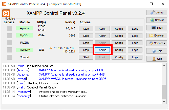Click log line 'MySQL is already running on port 3306'
The height and width of the screenshot is (110, 169).
[73, 79]
